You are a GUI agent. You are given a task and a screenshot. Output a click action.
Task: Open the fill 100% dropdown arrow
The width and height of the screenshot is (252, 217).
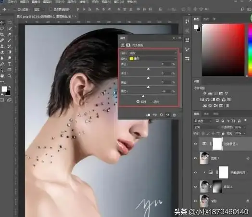245,133
